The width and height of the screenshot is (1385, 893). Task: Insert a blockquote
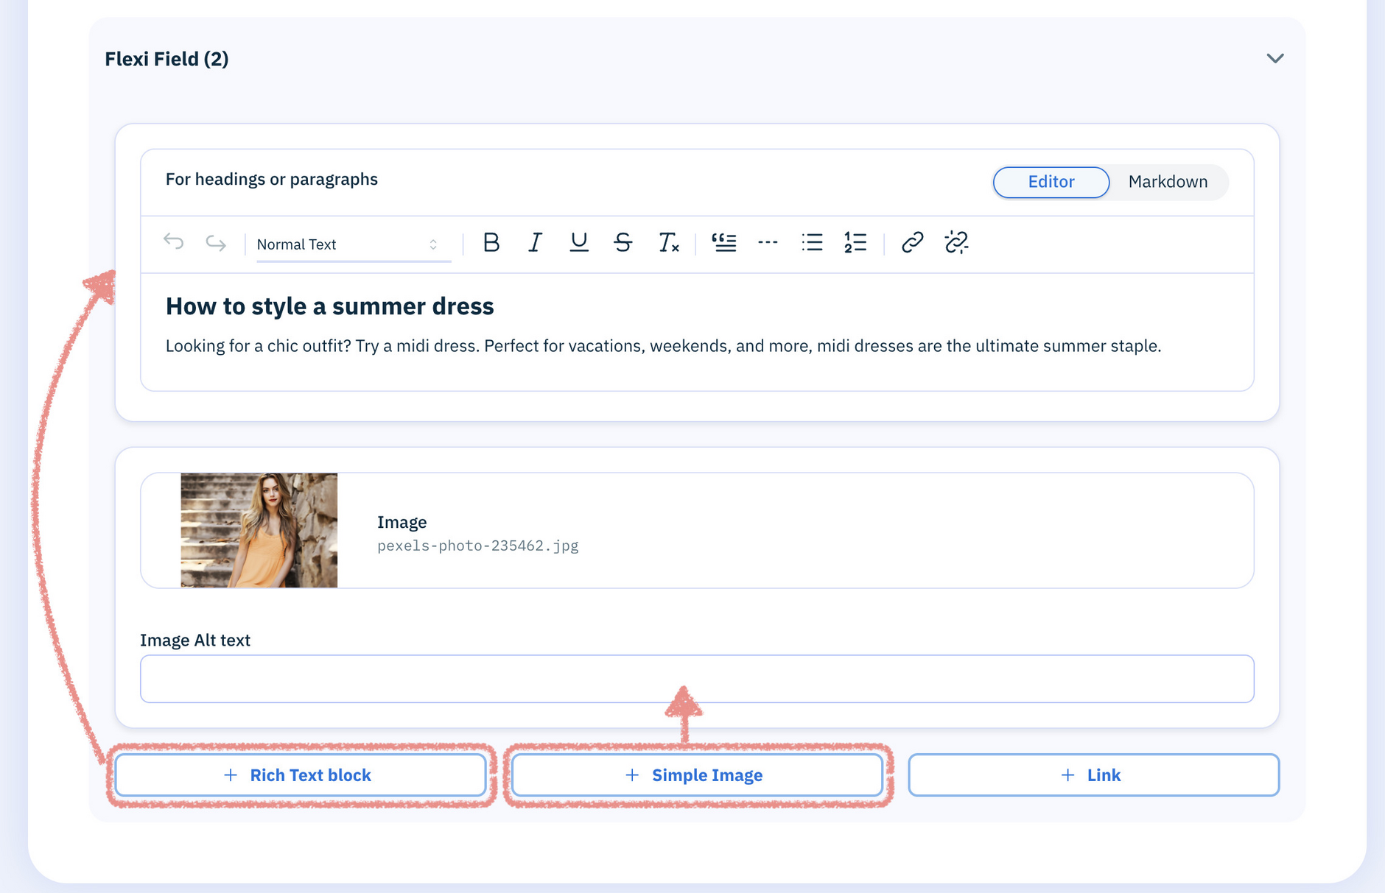click(724, 243)
